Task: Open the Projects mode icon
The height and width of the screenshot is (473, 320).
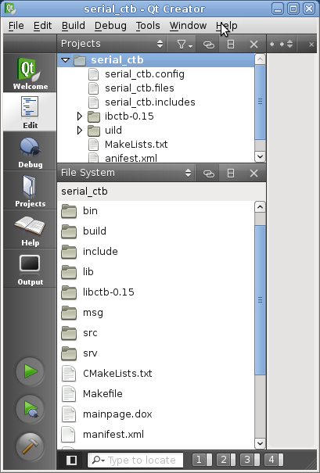Action: click(30, 191)
